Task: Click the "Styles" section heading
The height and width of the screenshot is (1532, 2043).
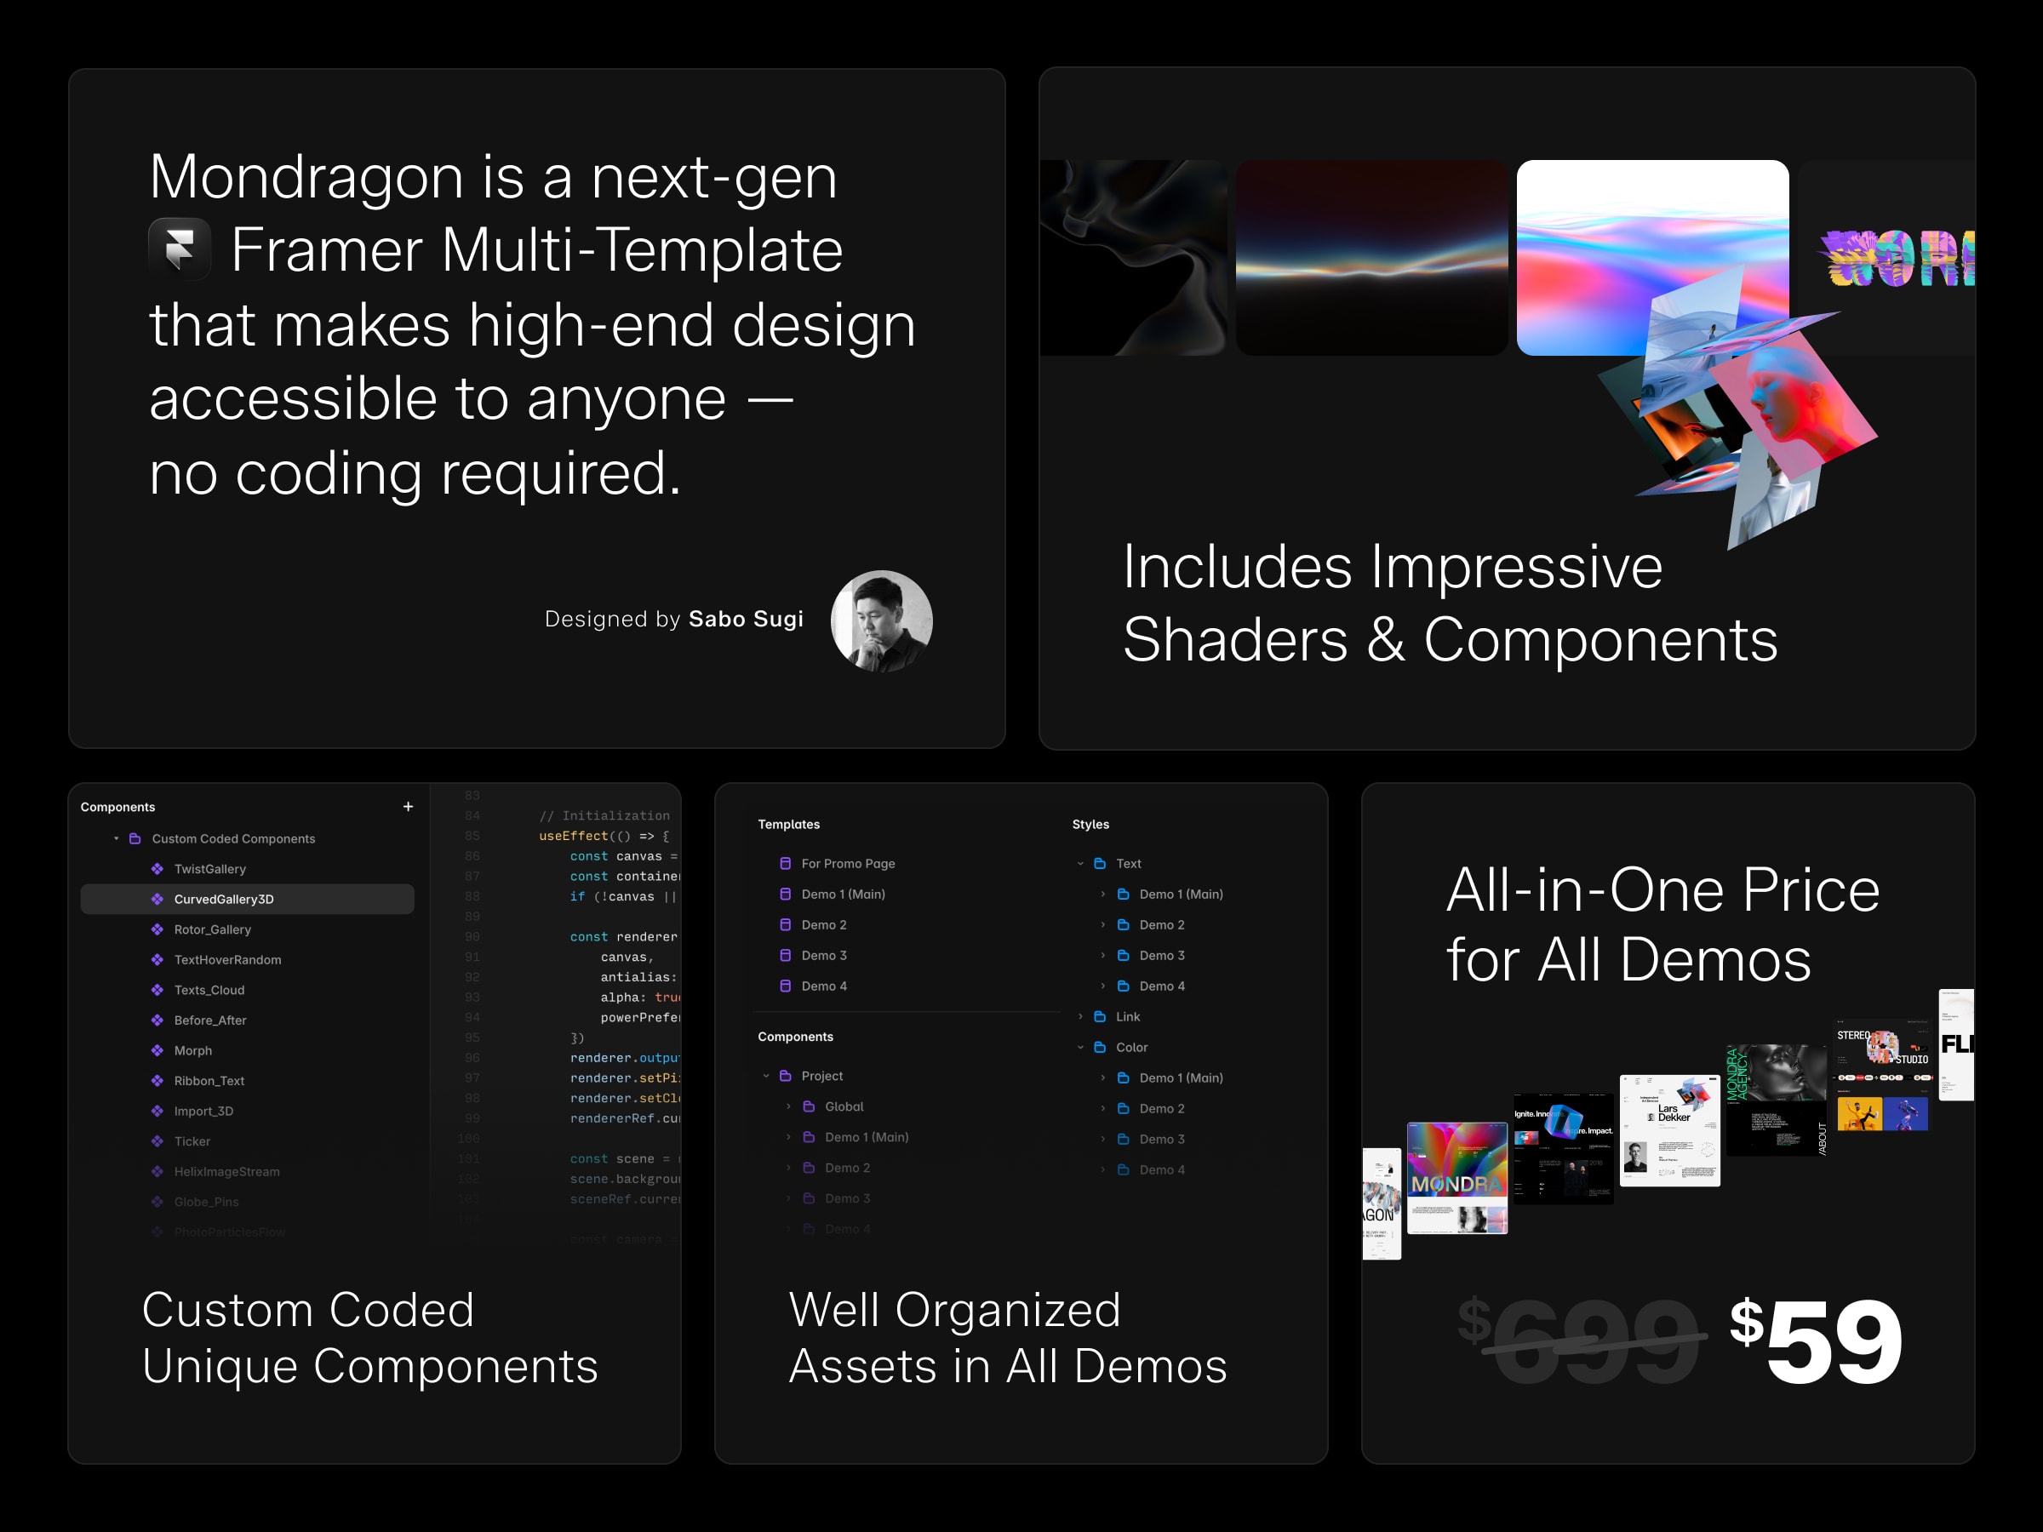Action: pyautogui.click(x=1090, y=824)
